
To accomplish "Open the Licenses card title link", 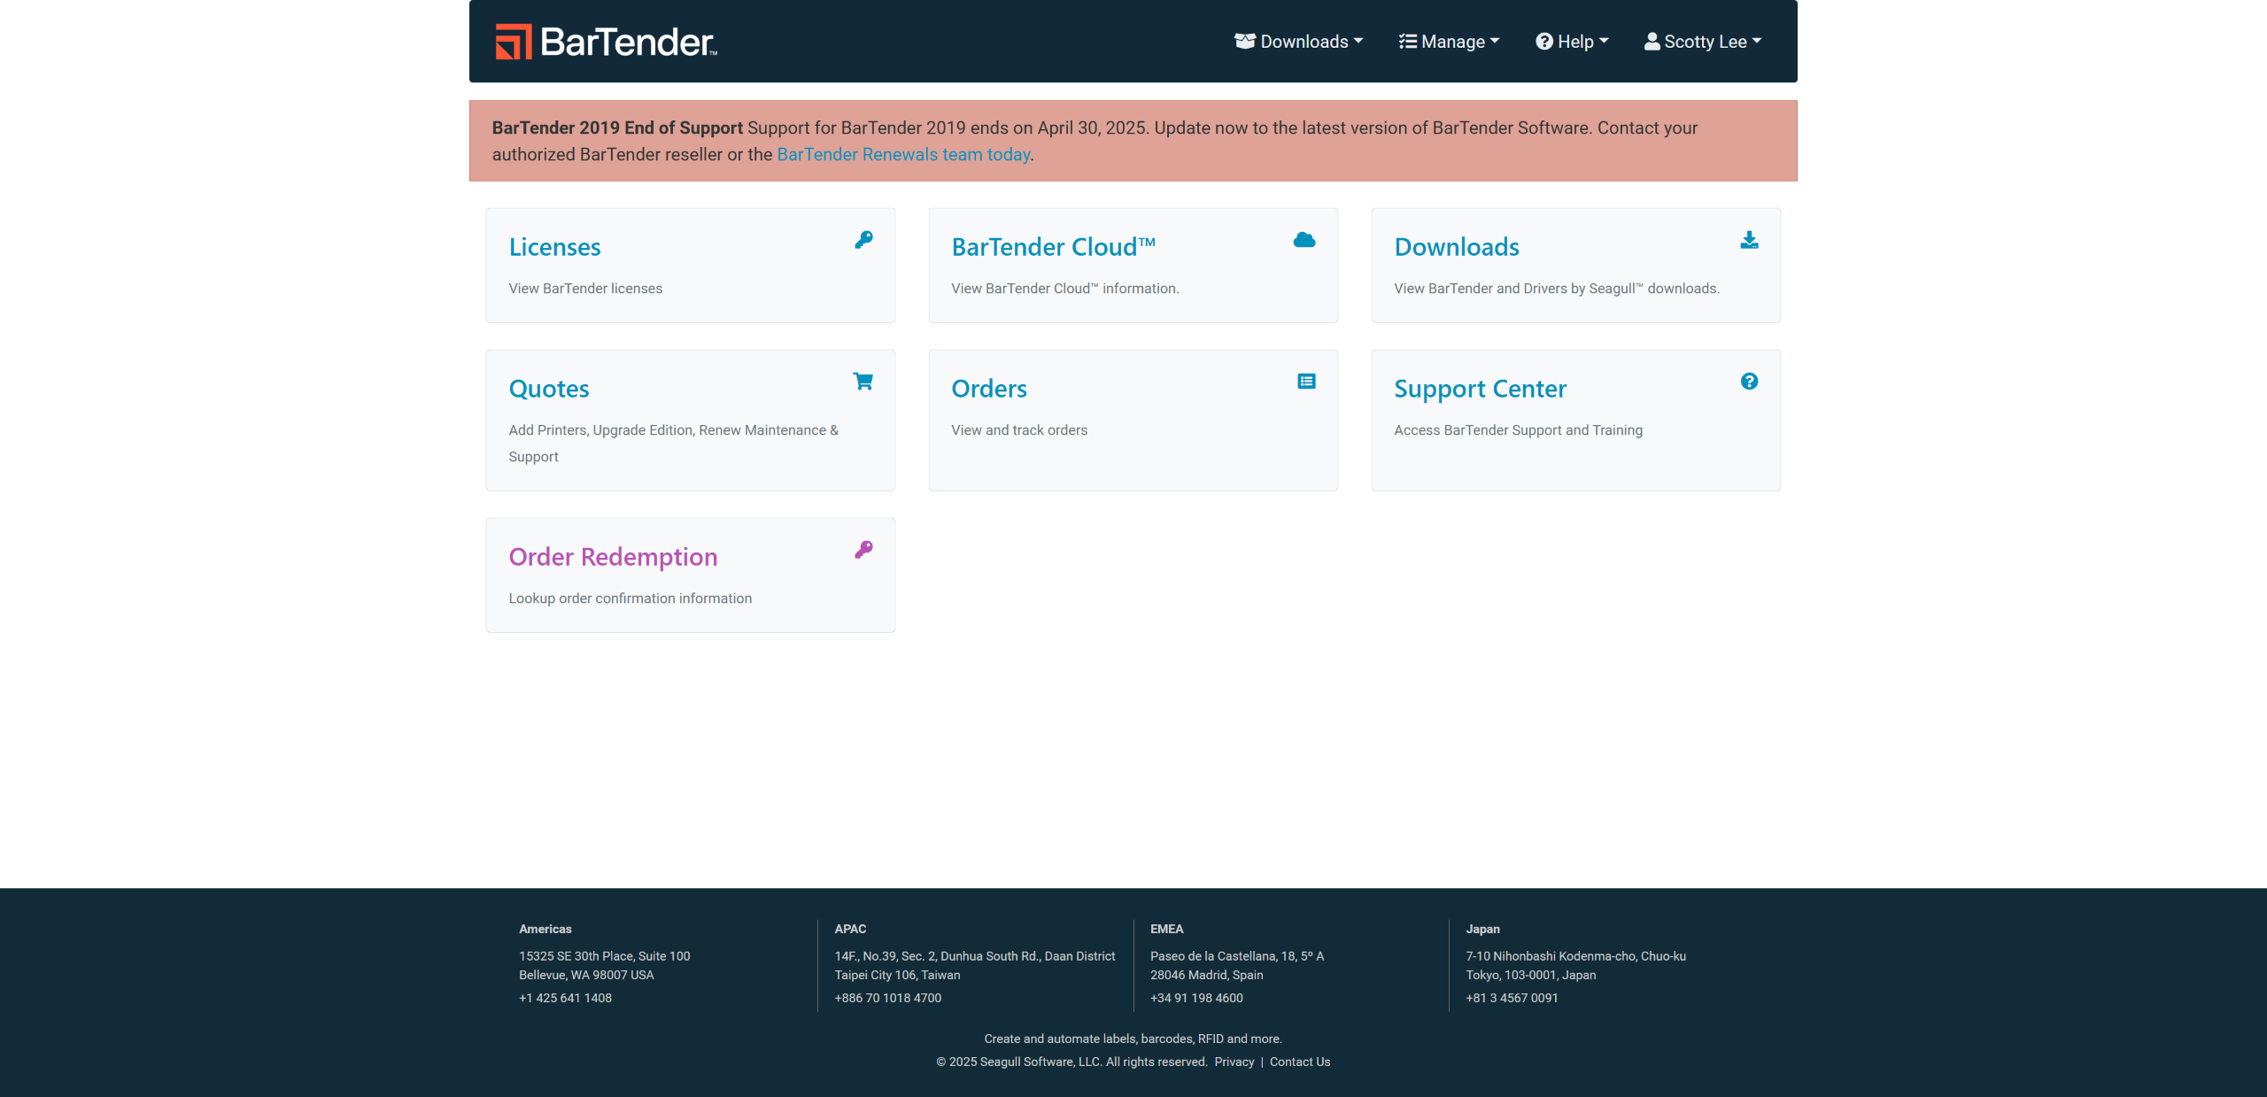I will [554, 247].
